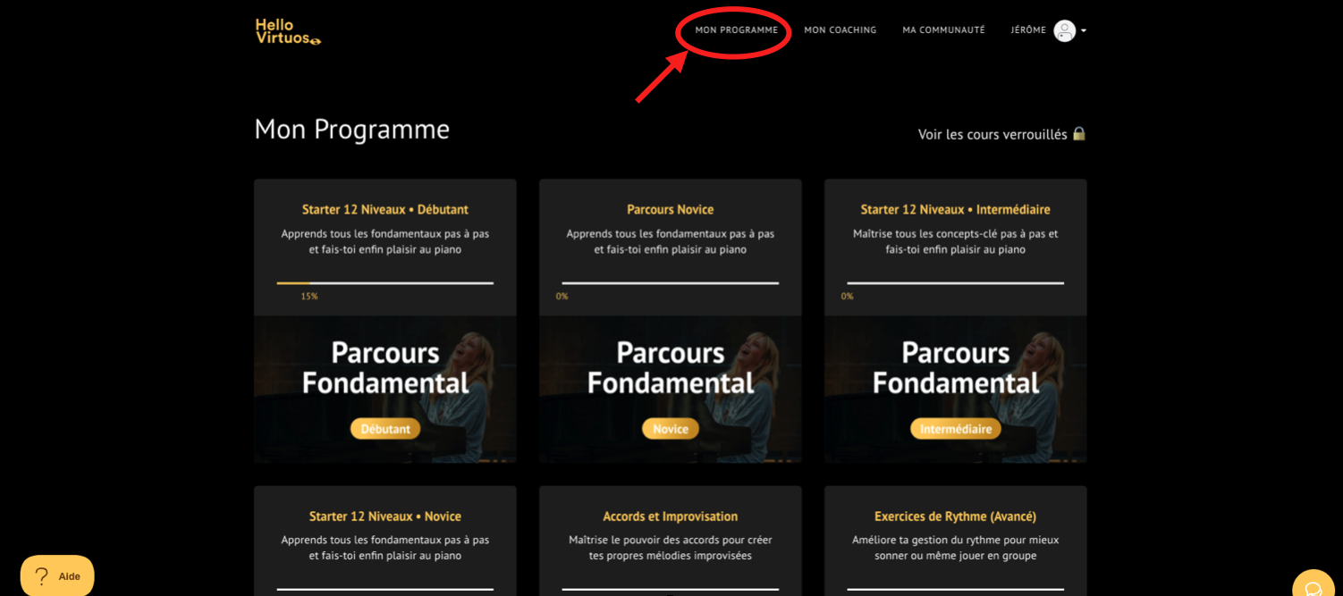The image size is (1343, 596).
Task: Select Starter 12 Niveaux • Intermédiaire title
Action: pos(956,209)
